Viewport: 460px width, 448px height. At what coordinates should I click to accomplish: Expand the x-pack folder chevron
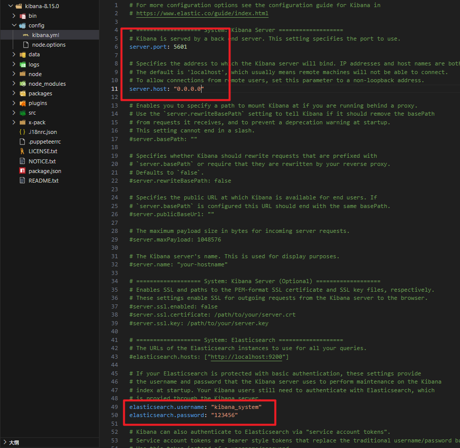click(14, 122)
